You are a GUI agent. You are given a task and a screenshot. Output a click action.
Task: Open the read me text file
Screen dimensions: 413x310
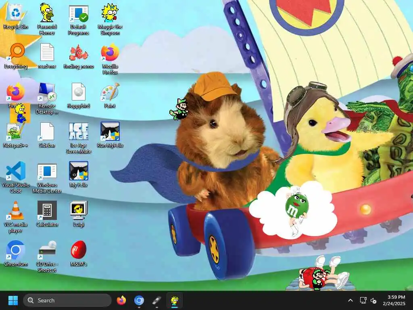point(47,56)
